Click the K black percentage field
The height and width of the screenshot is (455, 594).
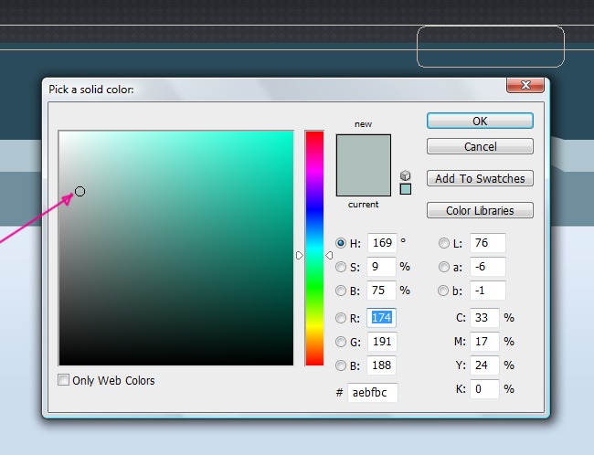tap(484, 388)
